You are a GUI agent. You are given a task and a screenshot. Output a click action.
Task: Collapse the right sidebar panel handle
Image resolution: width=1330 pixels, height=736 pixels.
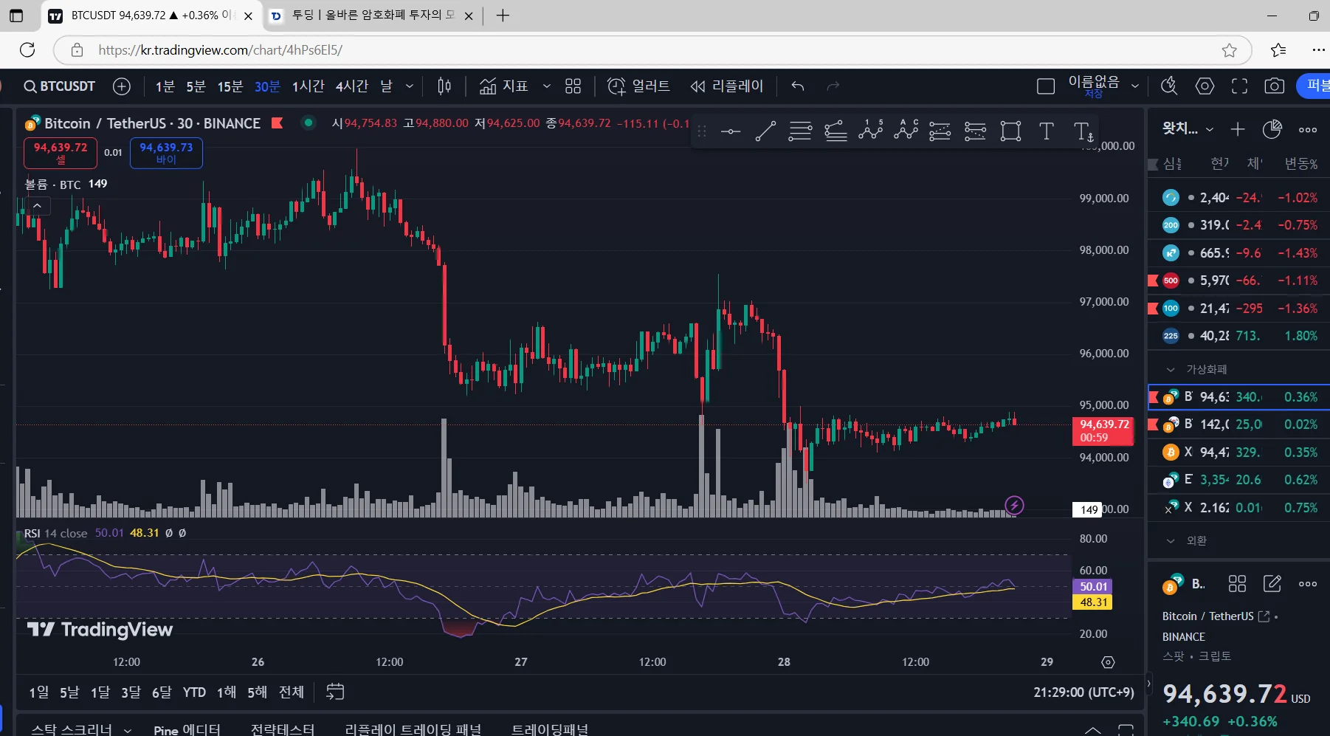(x=1148, y=684)
